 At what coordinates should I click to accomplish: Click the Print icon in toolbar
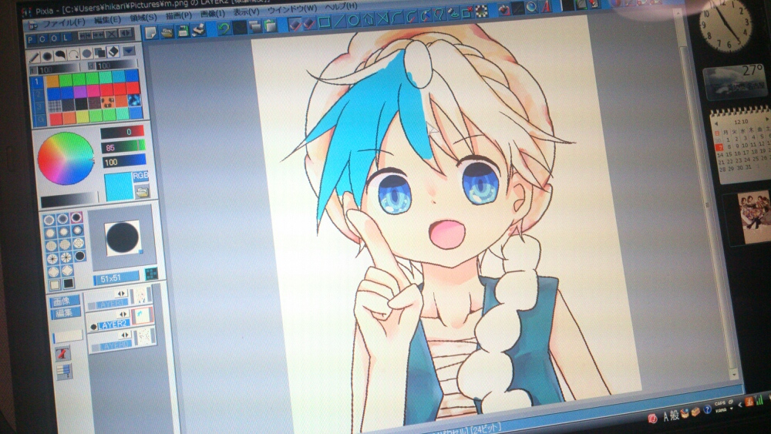tap(199, 30)
